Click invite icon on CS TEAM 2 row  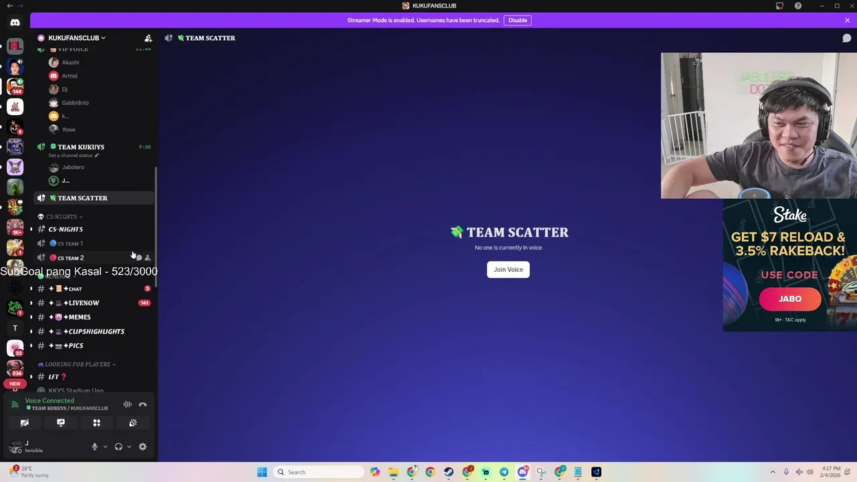click(x=148, y=258)
